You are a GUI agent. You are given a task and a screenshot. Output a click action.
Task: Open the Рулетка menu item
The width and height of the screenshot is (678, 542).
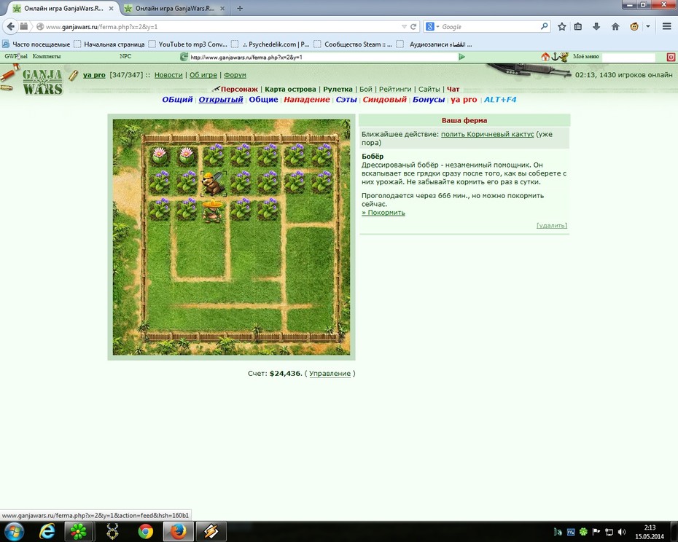(x=338, y=89)
